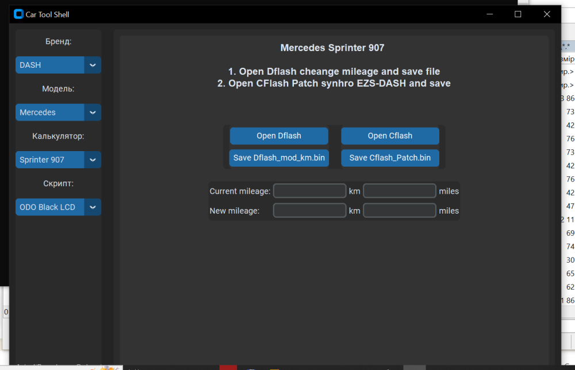Click the Open Dflash button
Screen dimensions: 575x370
pos(279,136)
